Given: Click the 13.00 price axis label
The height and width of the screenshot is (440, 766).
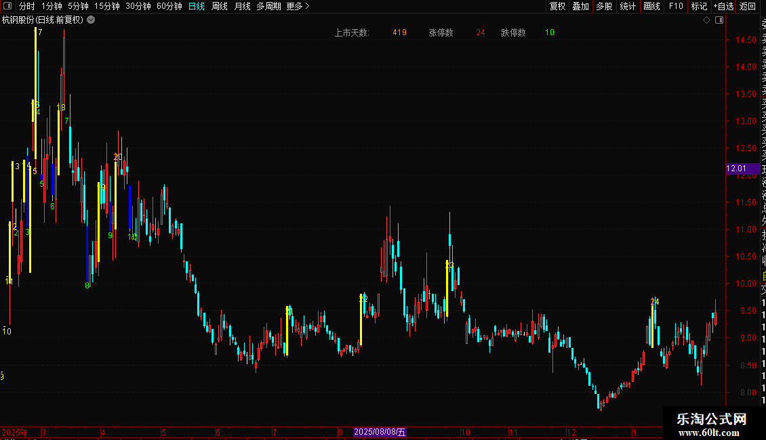Looking at the screenshot, I should pos(746,121).
